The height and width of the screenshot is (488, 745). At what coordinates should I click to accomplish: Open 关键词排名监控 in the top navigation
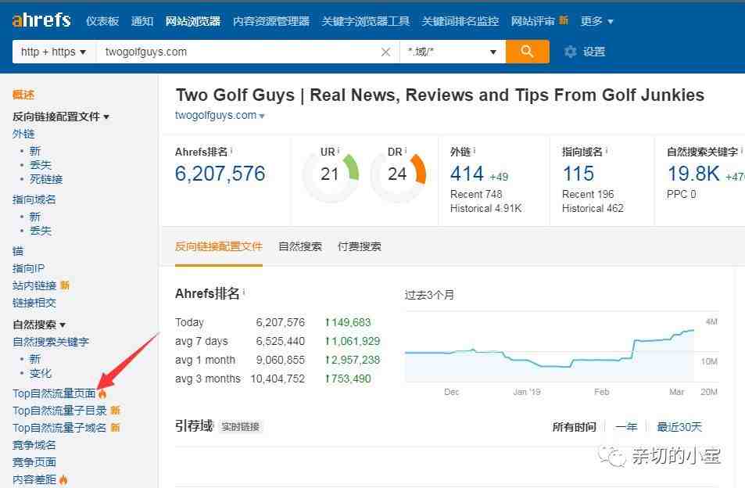(x=460, y=21)
